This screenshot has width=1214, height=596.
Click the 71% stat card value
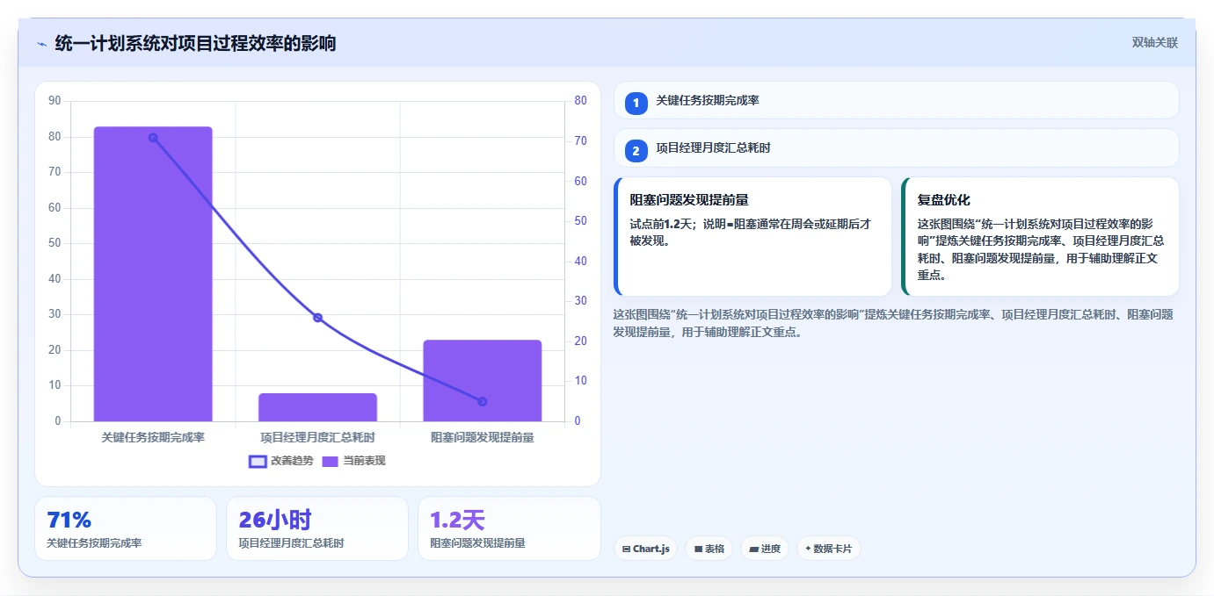(69, 520)
